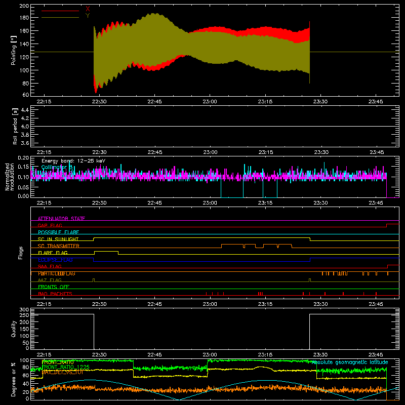The width and height of the screenshot is (405, 405).
Task: Select the BAD_PACKETS flag label
Action: (55, 294)
